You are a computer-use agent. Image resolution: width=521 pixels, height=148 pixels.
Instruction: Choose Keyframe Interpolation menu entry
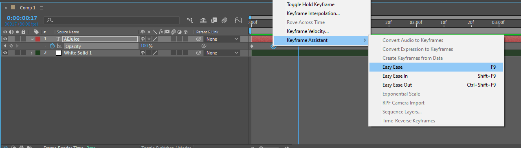(313, 13)
